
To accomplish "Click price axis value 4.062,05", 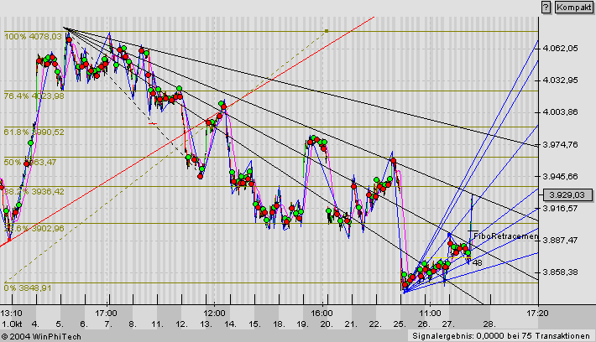I will pyautogui.click(x=560, y=49).
